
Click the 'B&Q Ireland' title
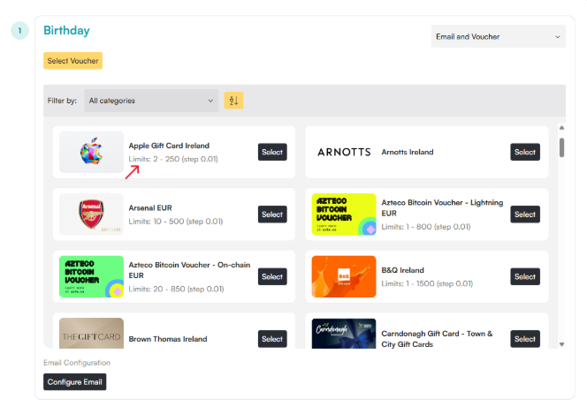[x=402, y=270]
